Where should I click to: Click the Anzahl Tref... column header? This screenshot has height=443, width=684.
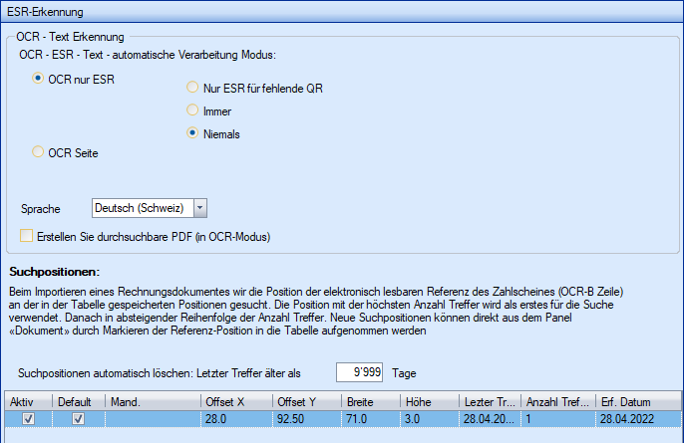pos(558,401)
